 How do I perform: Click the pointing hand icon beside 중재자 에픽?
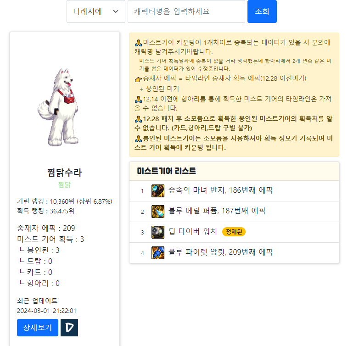pos(138,79)
